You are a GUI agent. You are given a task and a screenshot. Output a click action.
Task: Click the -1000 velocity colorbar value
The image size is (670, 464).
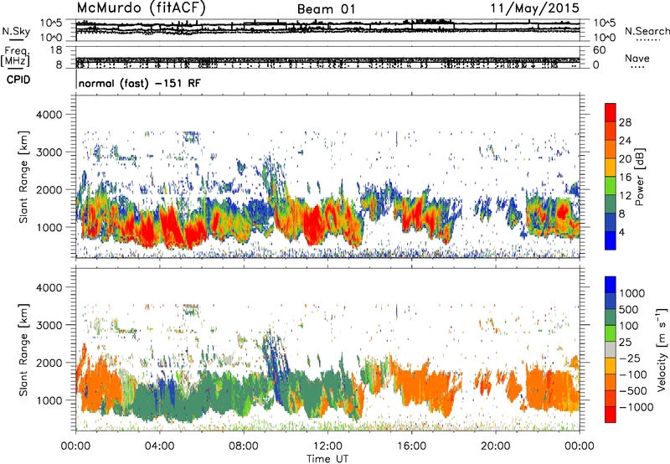coord(636,407)
